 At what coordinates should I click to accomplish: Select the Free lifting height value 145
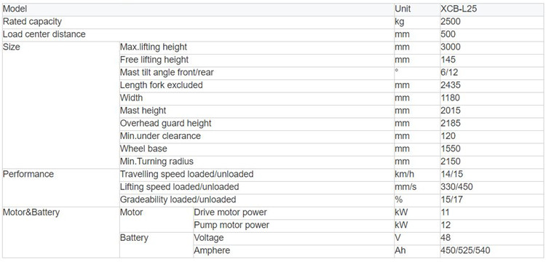coord(448,60)
